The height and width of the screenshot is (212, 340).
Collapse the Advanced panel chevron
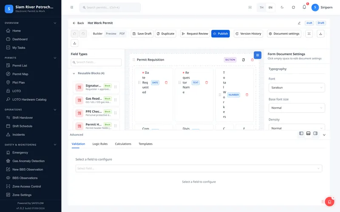tap(324, 135)
